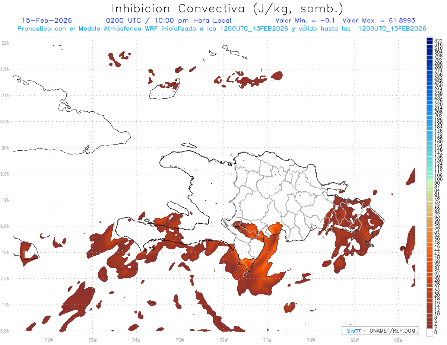Click the 75W longitude label

coord(92,340)
